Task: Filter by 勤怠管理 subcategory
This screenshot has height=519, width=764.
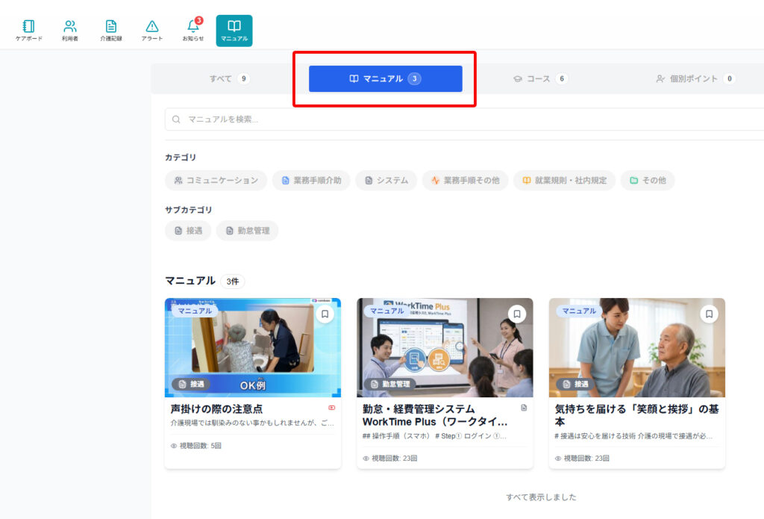Action: pos(247,231)
